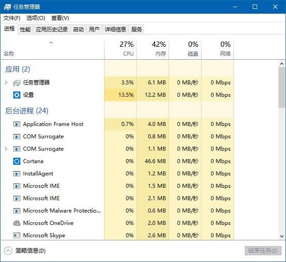The width and height of the screenshot is (286, 262).
Task: Open the 文件(F) menu
Action: (12, 18)
